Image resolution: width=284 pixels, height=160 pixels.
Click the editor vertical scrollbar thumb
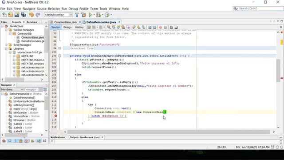coord(278,71)
